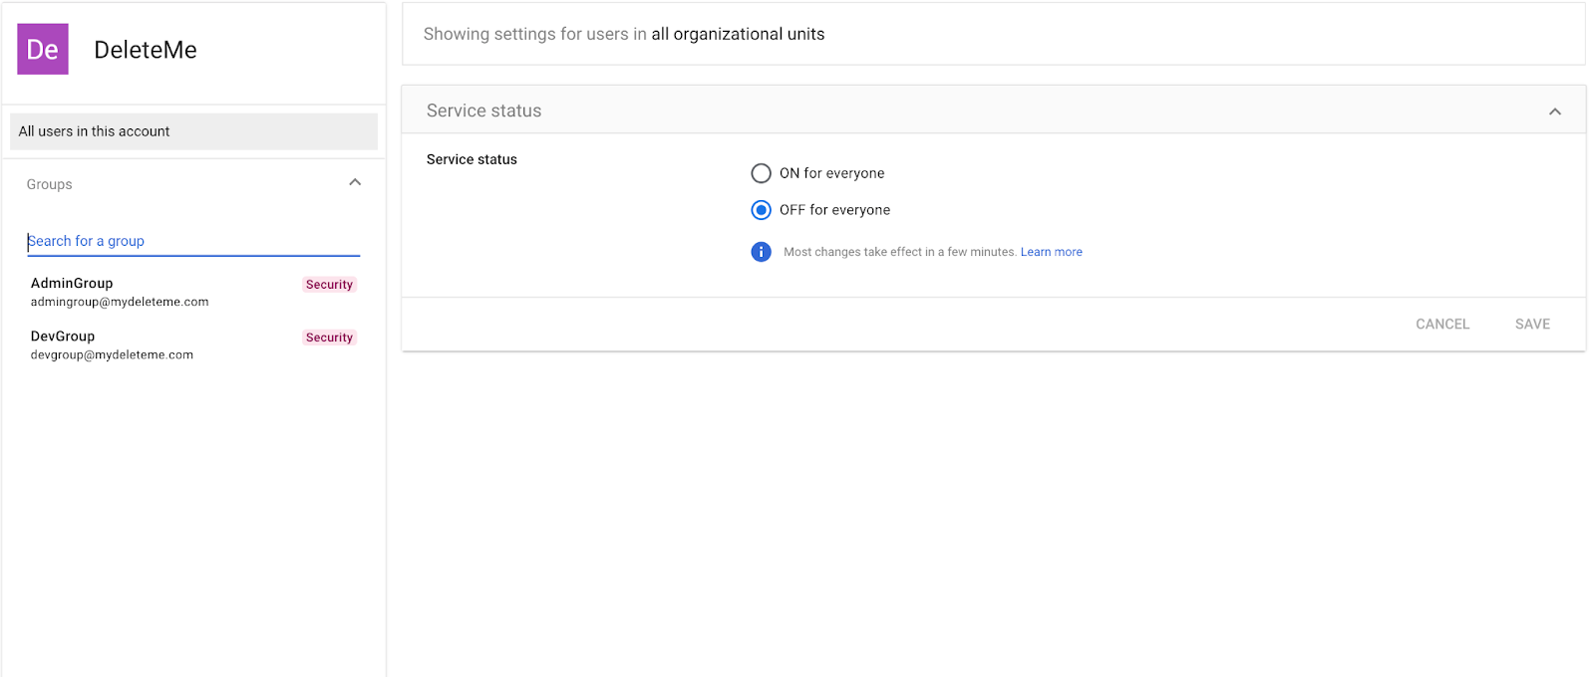Click the CANCEL button
Image resolution: width=1595 pixels, height=677 pixels.
1442,325
